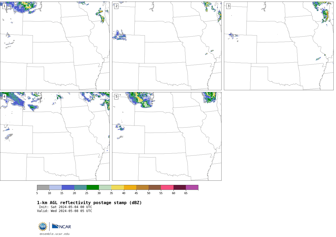
Task: Open ensemble member 1 reflectivity map
Action: 55,46
